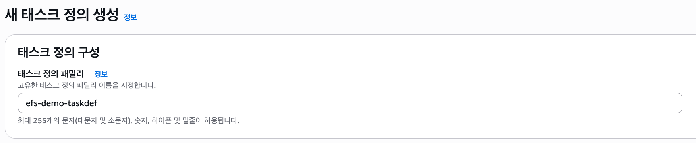Click the divider between label and 정보 link

pos(89,74)
